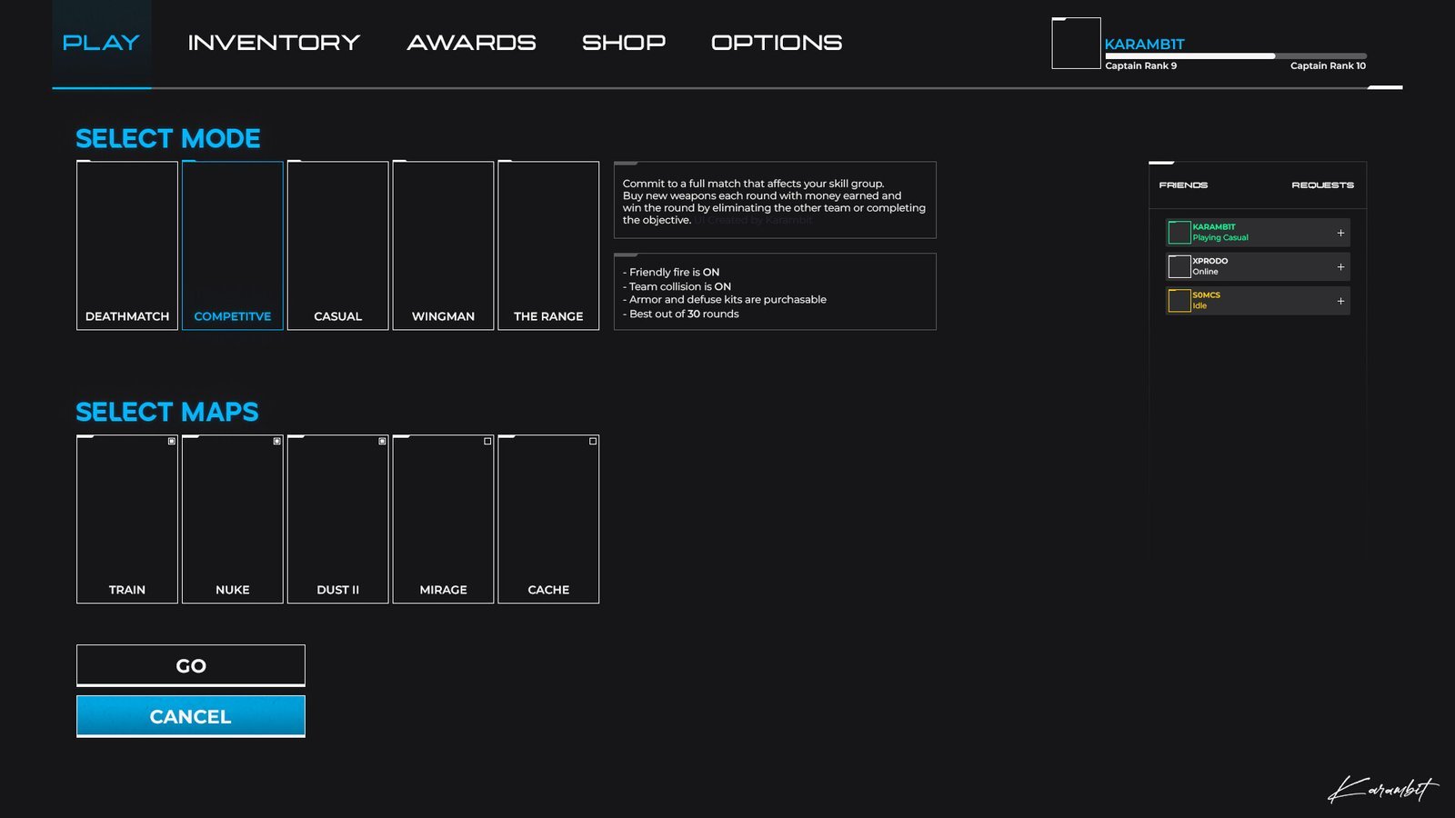Image resolution: width=1455 pixels, height=818 pixels.
Task: Click KARAMBIT friend avatar in friends list
Action: pos(1179,233)
